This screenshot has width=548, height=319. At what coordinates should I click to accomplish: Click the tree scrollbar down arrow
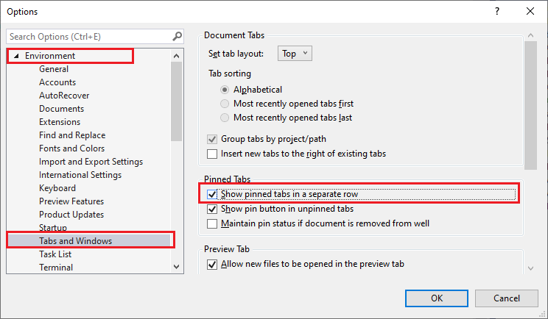177,267
